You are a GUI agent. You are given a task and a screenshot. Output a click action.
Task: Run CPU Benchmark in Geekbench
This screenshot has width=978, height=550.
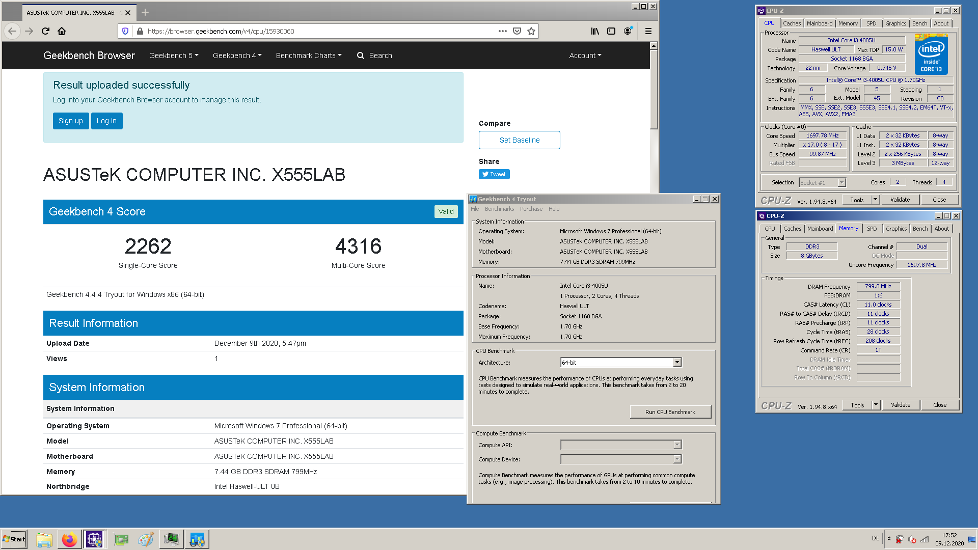670,412
